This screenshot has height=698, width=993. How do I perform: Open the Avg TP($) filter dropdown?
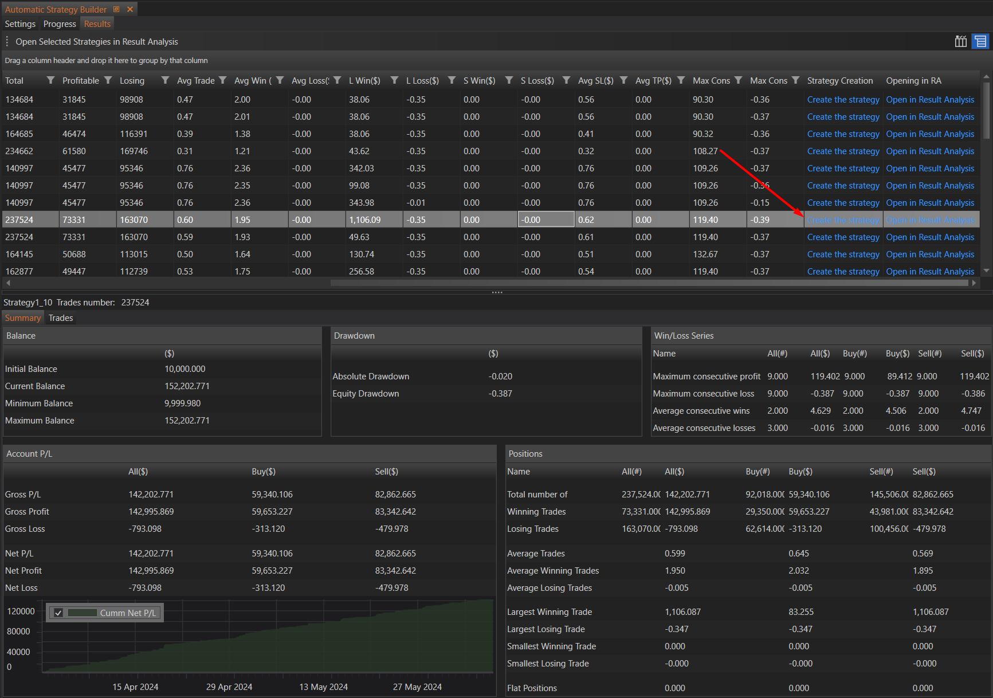pyautogui.click(x=681, y=80)
